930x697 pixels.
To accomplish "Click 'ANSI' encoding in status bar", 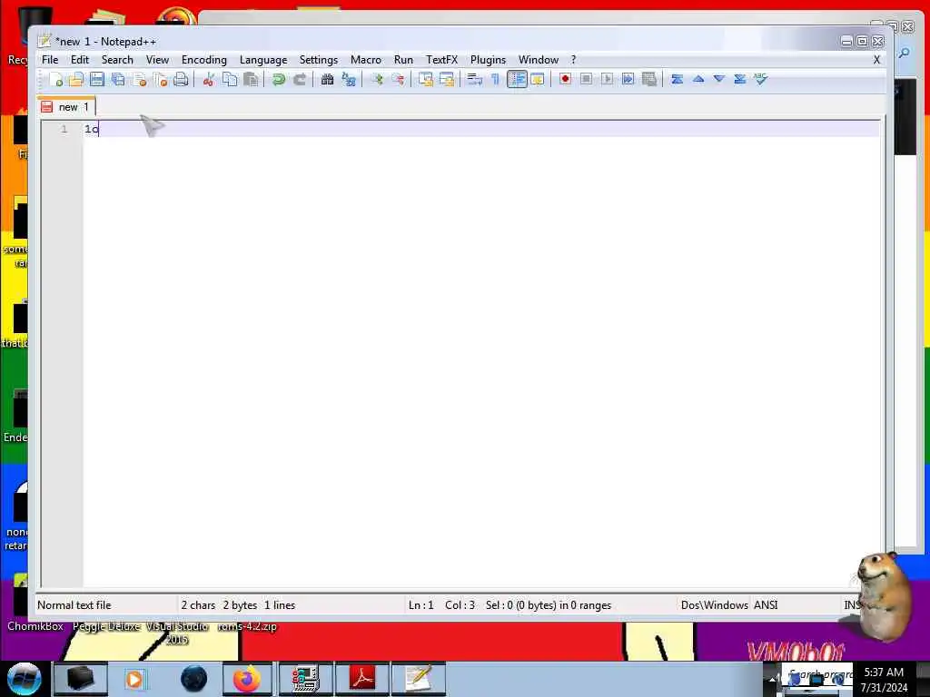I will [x=766, y=605].
